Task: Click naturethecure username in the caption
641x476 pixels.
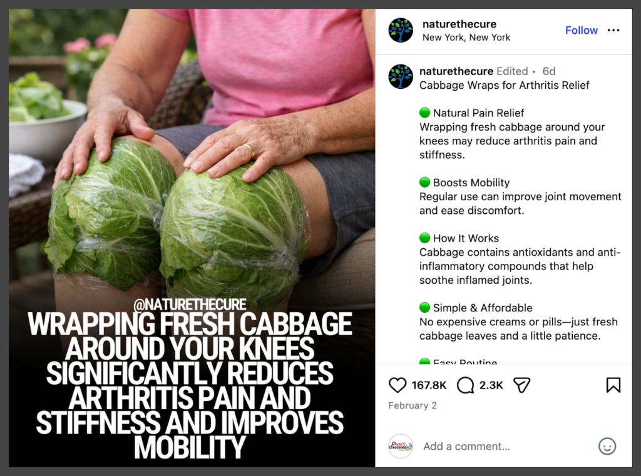Action: [456, 71]
